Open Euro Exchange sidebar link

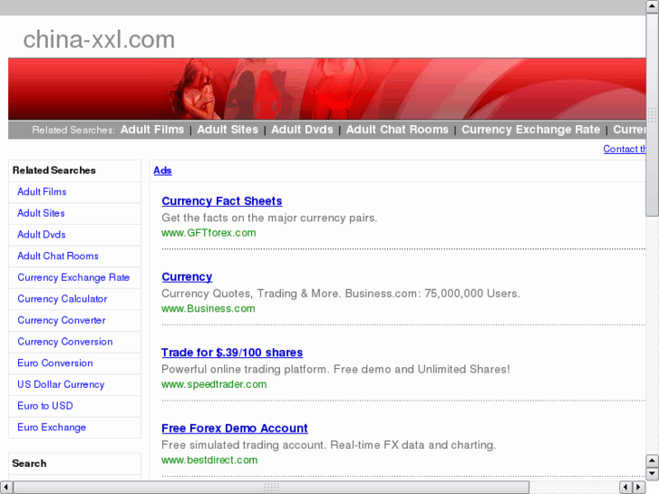click(52, 427)
